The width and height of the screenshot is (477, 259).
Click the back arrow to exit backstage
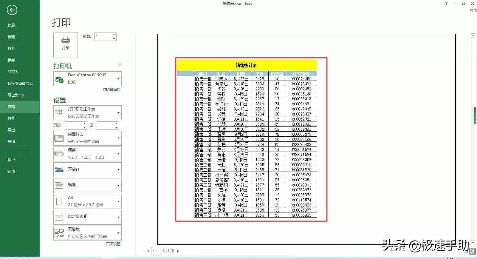click(12, 10)
